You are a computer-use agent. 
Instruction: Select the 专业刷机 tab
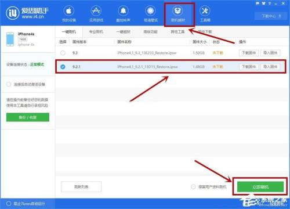point(96,32)
